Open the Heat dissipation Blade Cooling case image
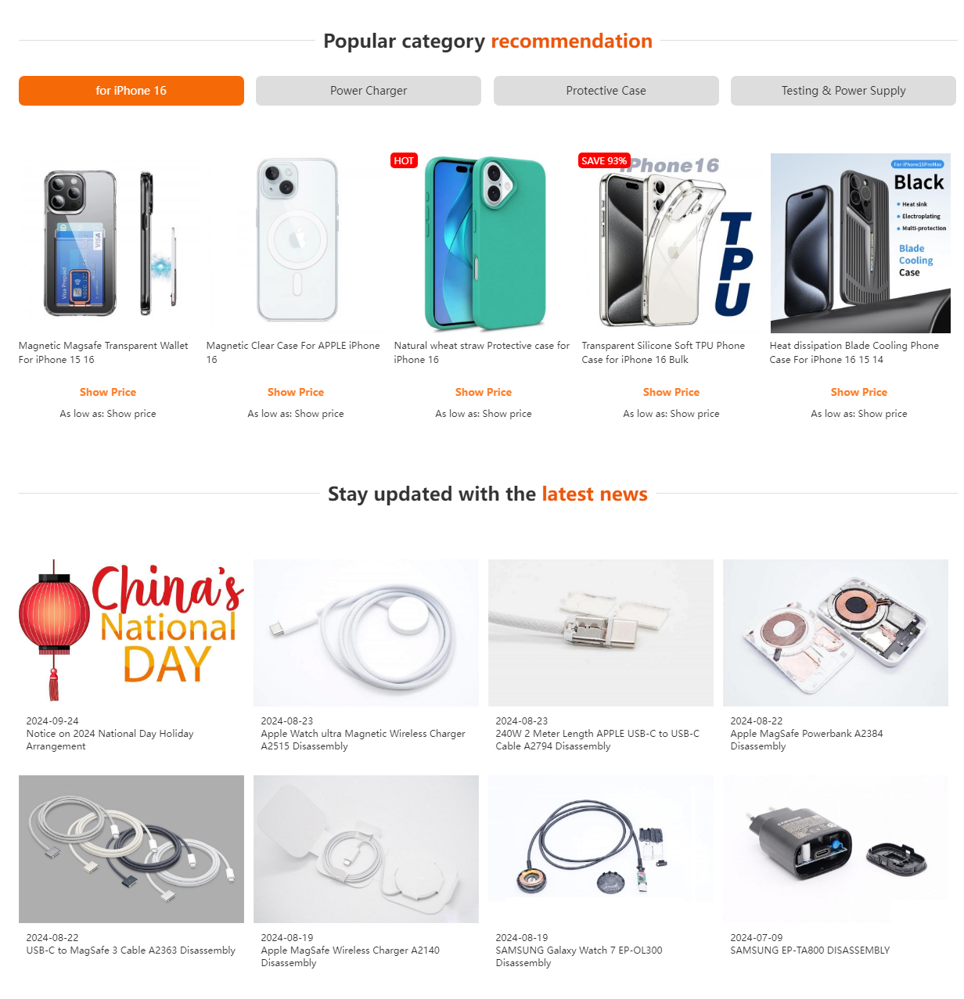 click(860, 243)
